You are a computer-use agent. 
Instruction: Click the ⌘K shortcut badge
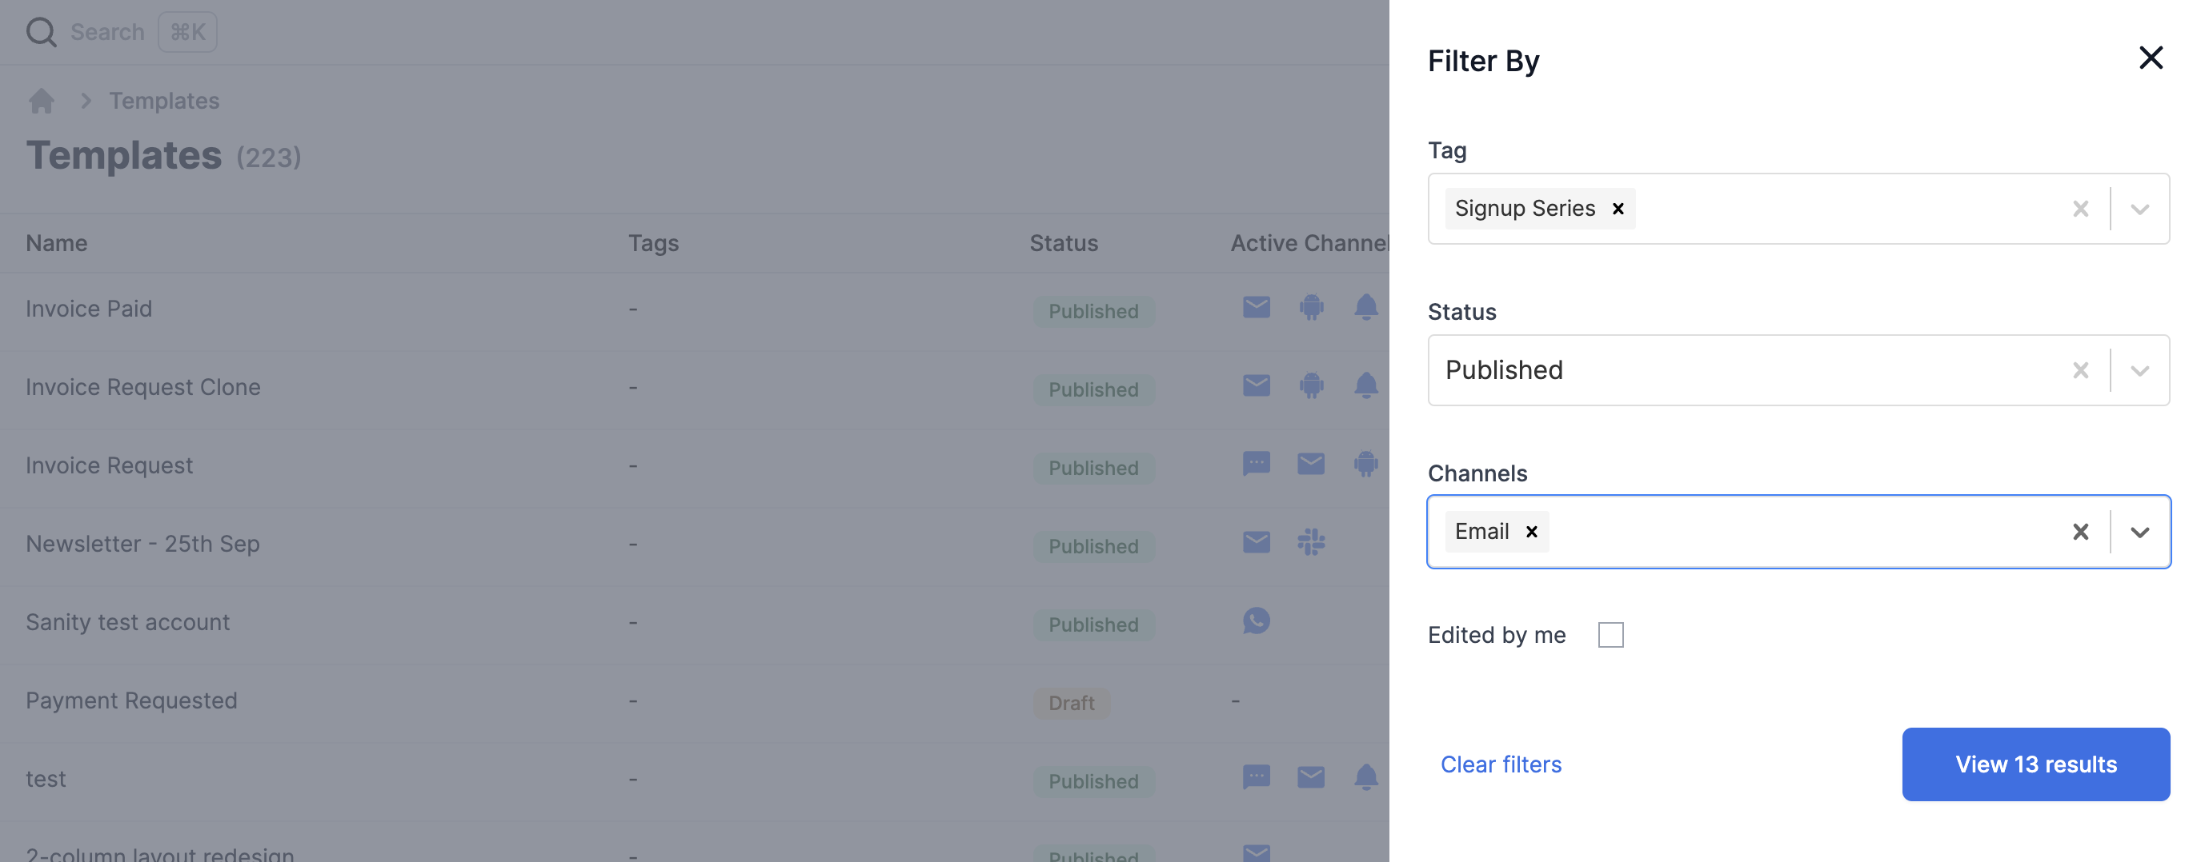(187, 33)
